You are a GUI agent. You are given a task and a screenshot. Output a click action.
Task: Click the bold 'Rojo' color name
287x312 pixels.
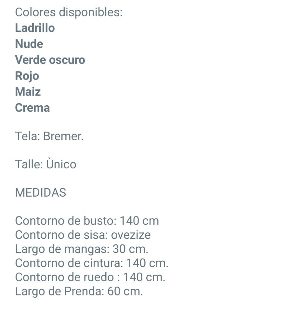click(27, 76)
